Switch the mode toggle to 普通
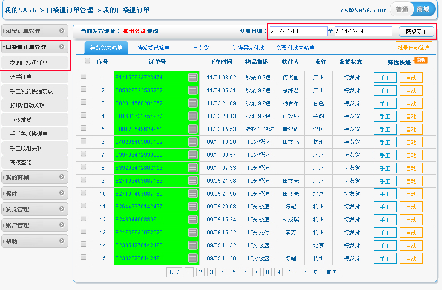 [402, 9]
